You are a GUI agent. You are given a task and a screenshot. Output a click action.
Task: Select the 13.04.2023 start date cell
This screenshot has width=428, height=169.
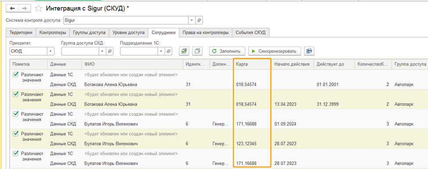point(285,104)
